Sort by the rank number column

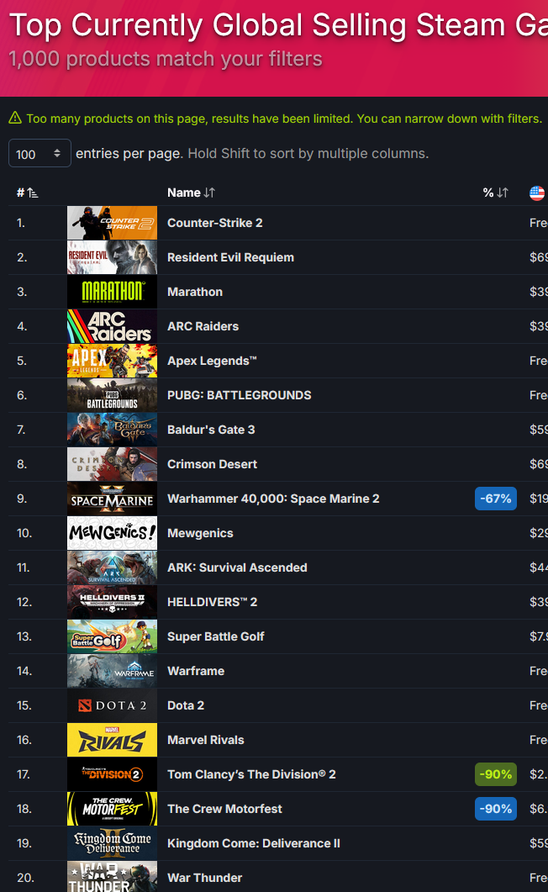point(27,193)
